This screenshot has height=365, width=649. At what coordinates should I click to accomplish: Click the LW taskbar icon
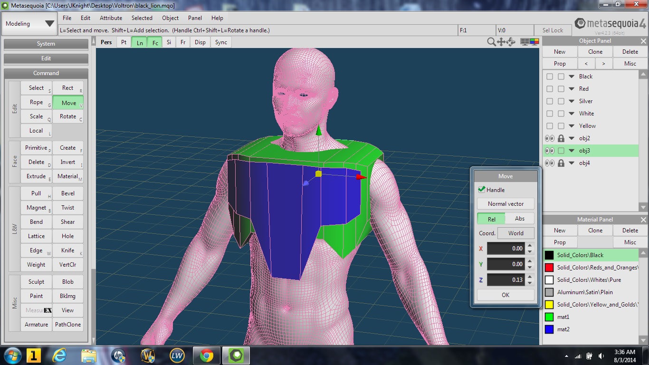coord(177,355)
